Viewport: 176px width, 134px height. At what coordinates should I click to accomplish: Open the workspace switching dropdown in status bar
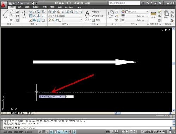coord(151,132)
